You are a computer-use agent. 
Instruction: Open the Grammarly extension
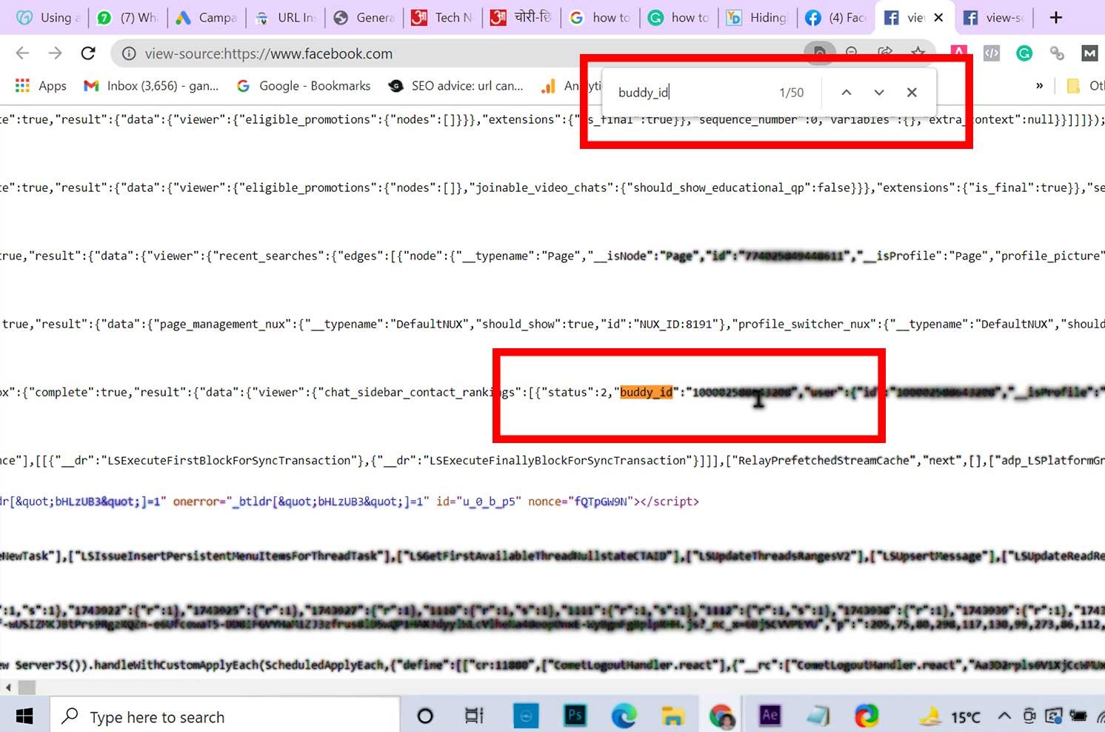(x=1024, y=53)
